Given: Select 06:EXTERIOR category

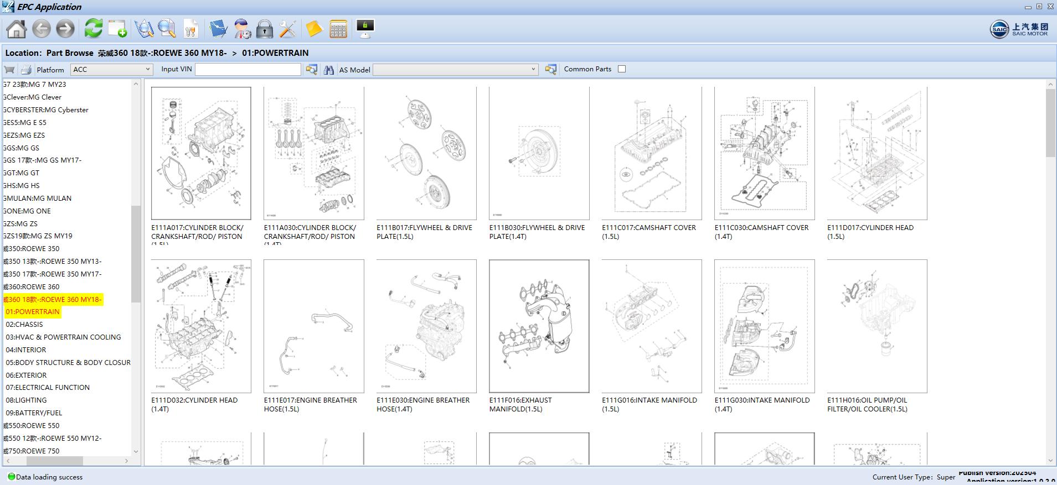Looking at the screenshot, I should click(26, 376).
